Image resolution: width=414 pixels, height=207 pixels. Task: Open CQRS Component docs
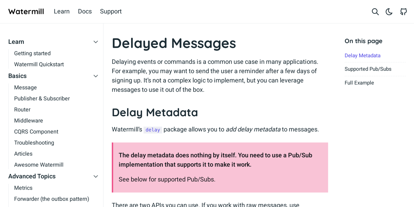click(36, 131)
